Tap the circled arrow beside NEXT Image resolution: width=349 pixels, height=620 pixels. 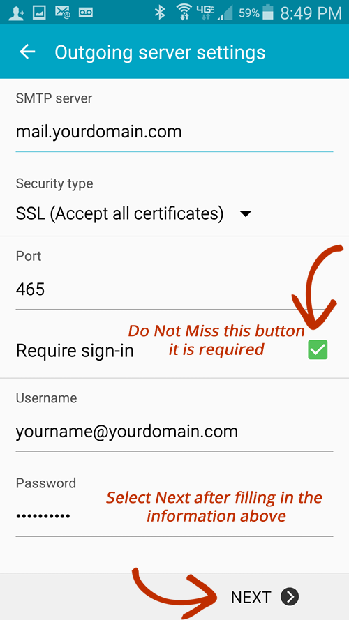(x=290, y=597)
